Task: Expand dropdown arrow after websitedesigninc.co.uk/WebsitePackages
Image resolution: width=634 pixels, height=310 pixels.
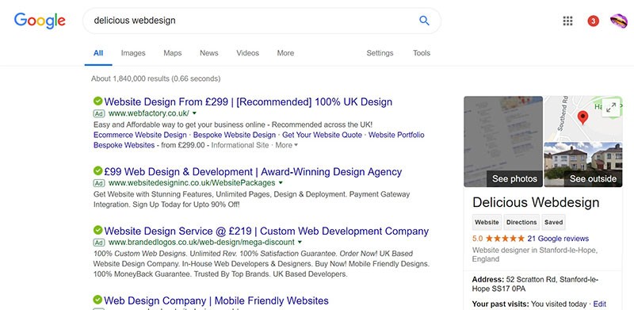Action: tap(281, 182)
